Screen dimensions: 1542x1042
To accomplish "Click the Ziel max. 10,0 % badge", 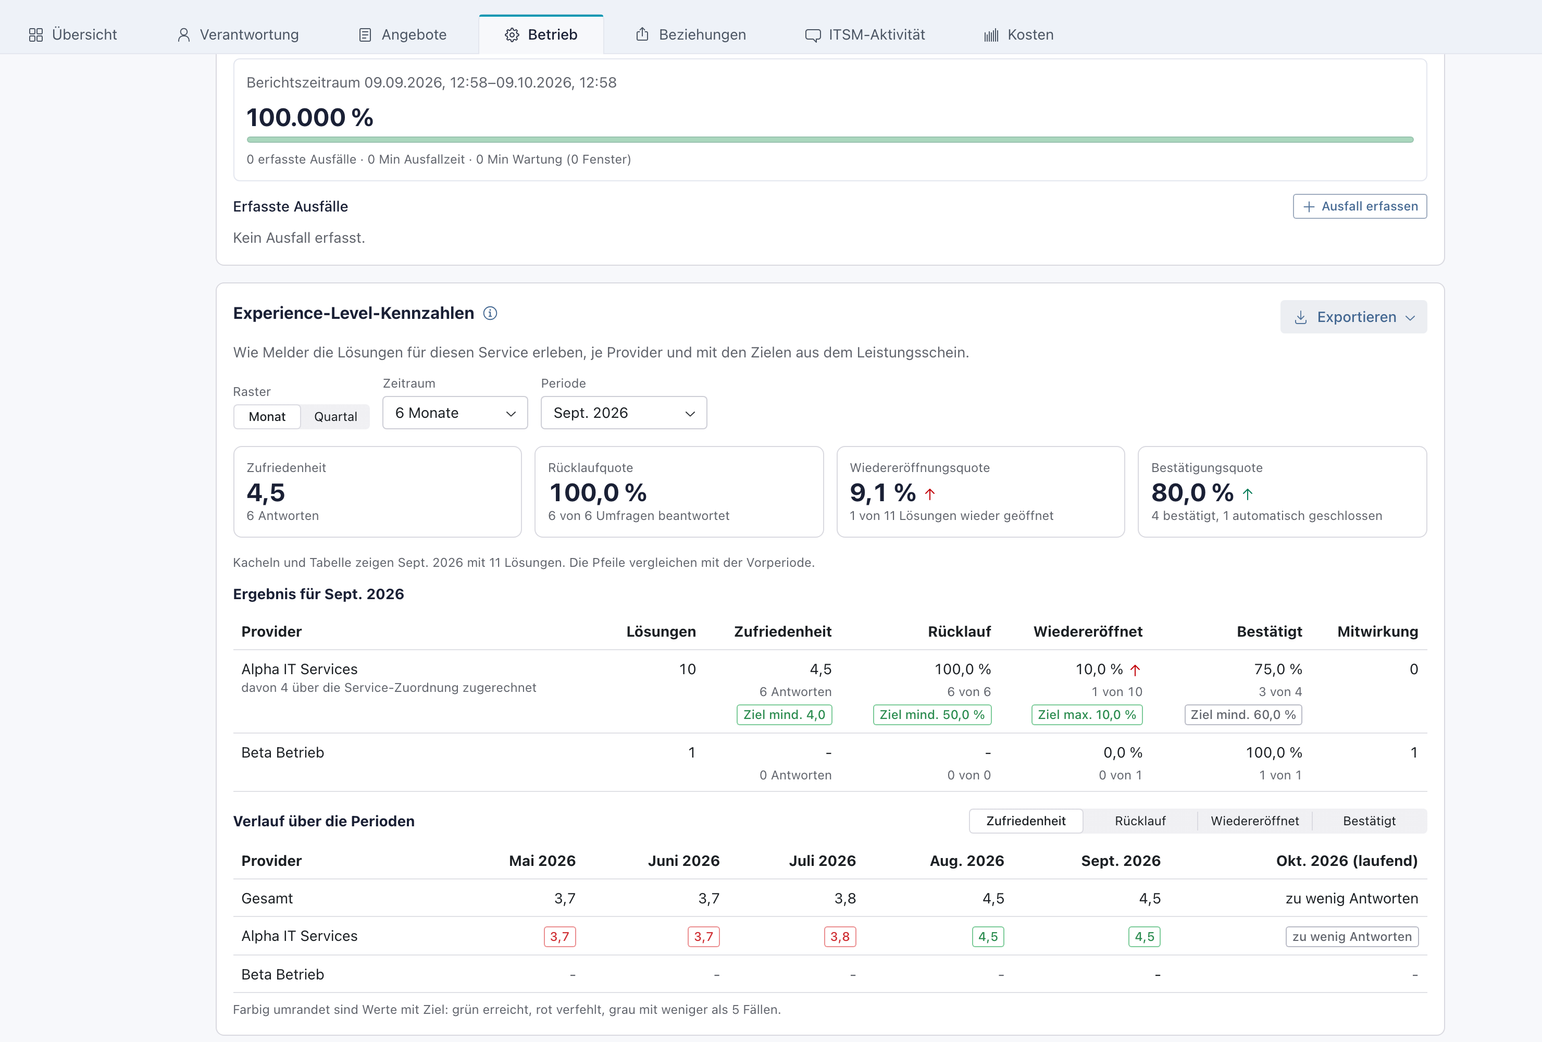I will [1087, 715].
